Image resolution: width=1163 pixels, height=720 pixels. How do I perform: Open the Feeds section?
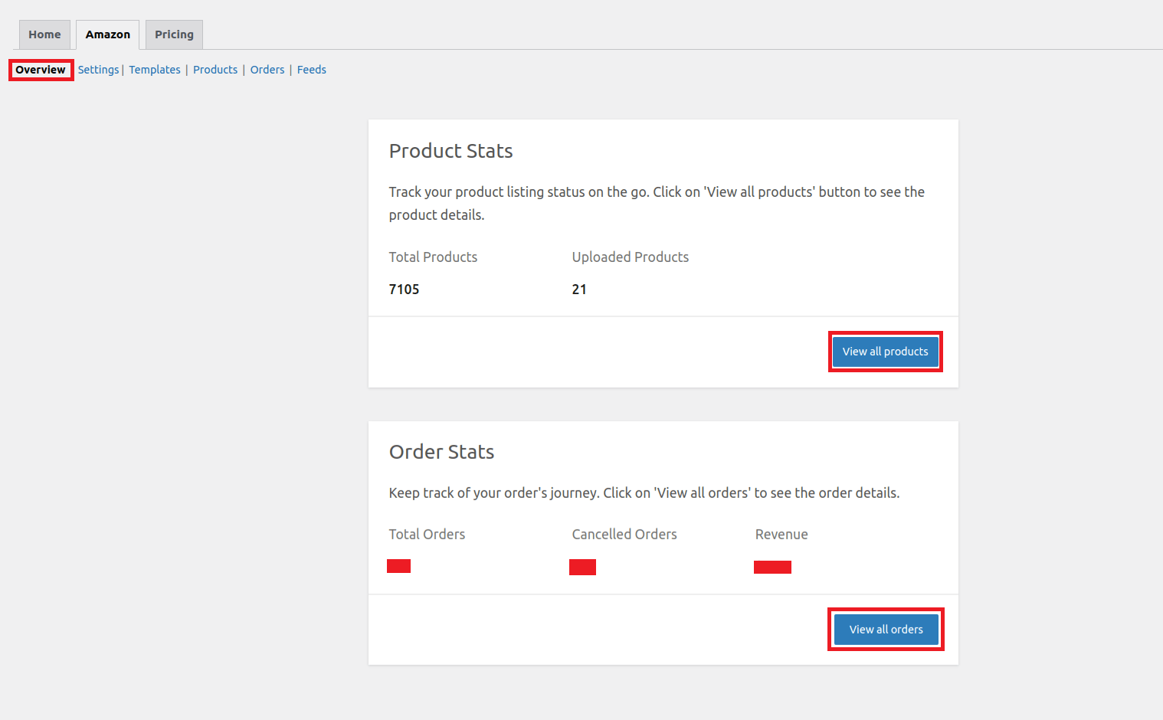coord(311,70)
